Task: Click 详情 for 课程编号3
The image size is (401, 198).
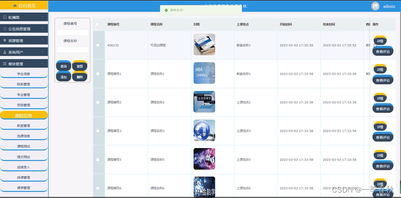Action: pos(380,127)
